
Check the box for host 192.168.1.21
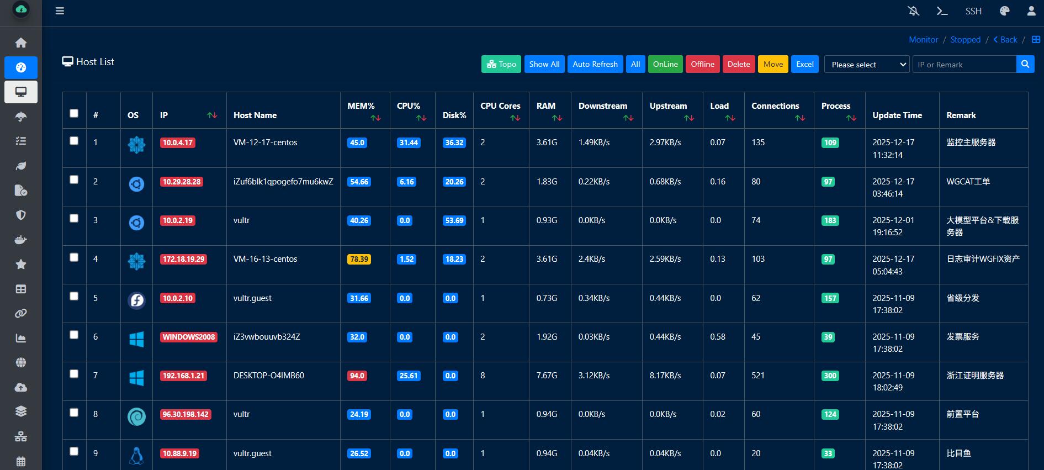click(x=74, y=374)
